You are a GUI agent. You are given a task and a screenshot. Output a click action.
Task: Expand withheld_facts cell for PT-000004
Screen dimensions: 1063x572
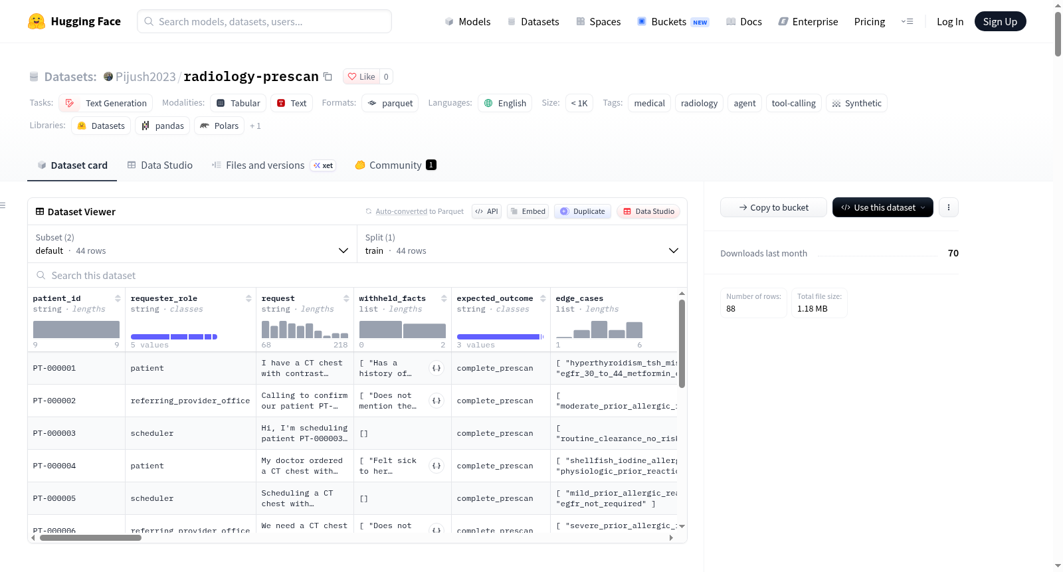click(436, 466)
